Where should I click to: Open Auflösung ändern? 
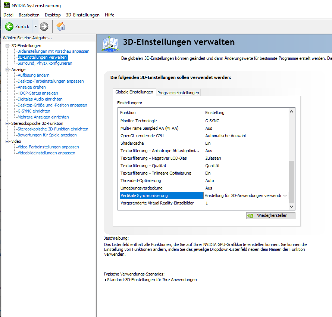point(34,75)
